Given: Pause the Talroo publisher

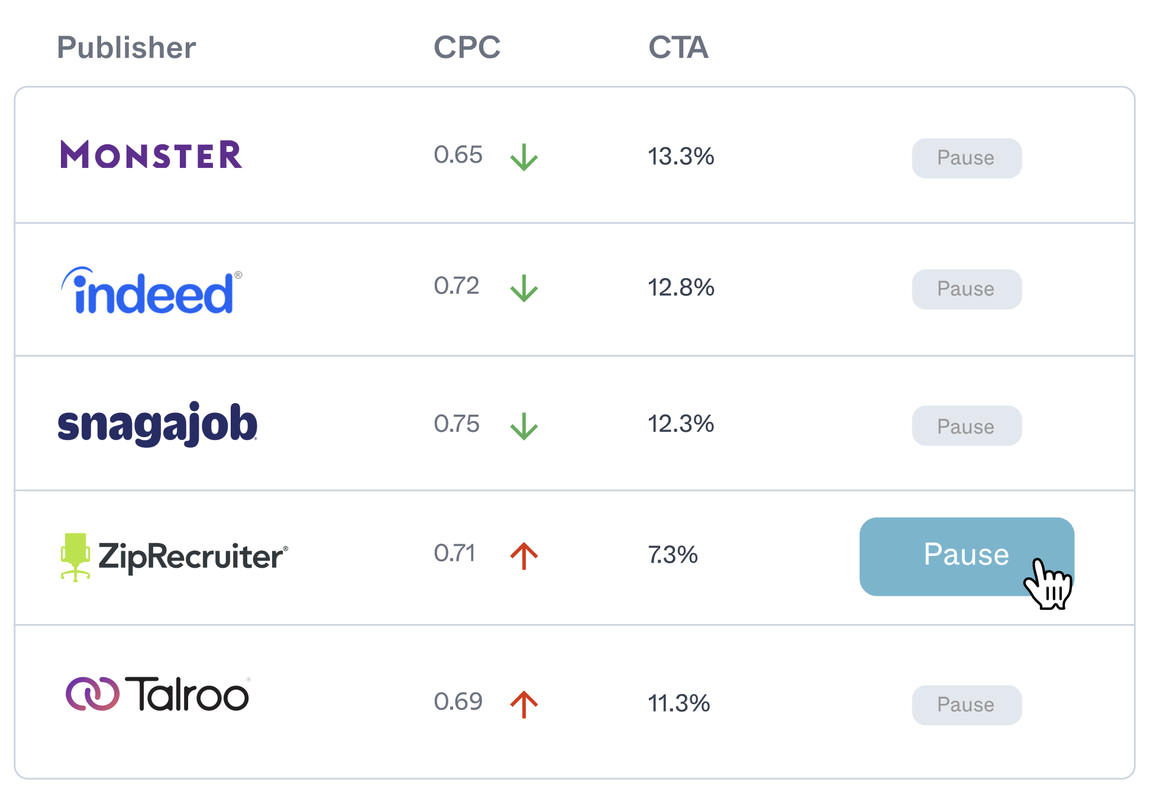Looking at the screenshot, I should [x=966, y=705].
